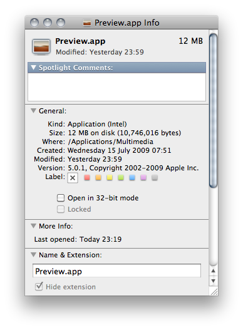Image resolution: width=243 pixels, height=330 pixels.
Task: Click the Preview.app Info window title
Action: click(x=127, y=23)
